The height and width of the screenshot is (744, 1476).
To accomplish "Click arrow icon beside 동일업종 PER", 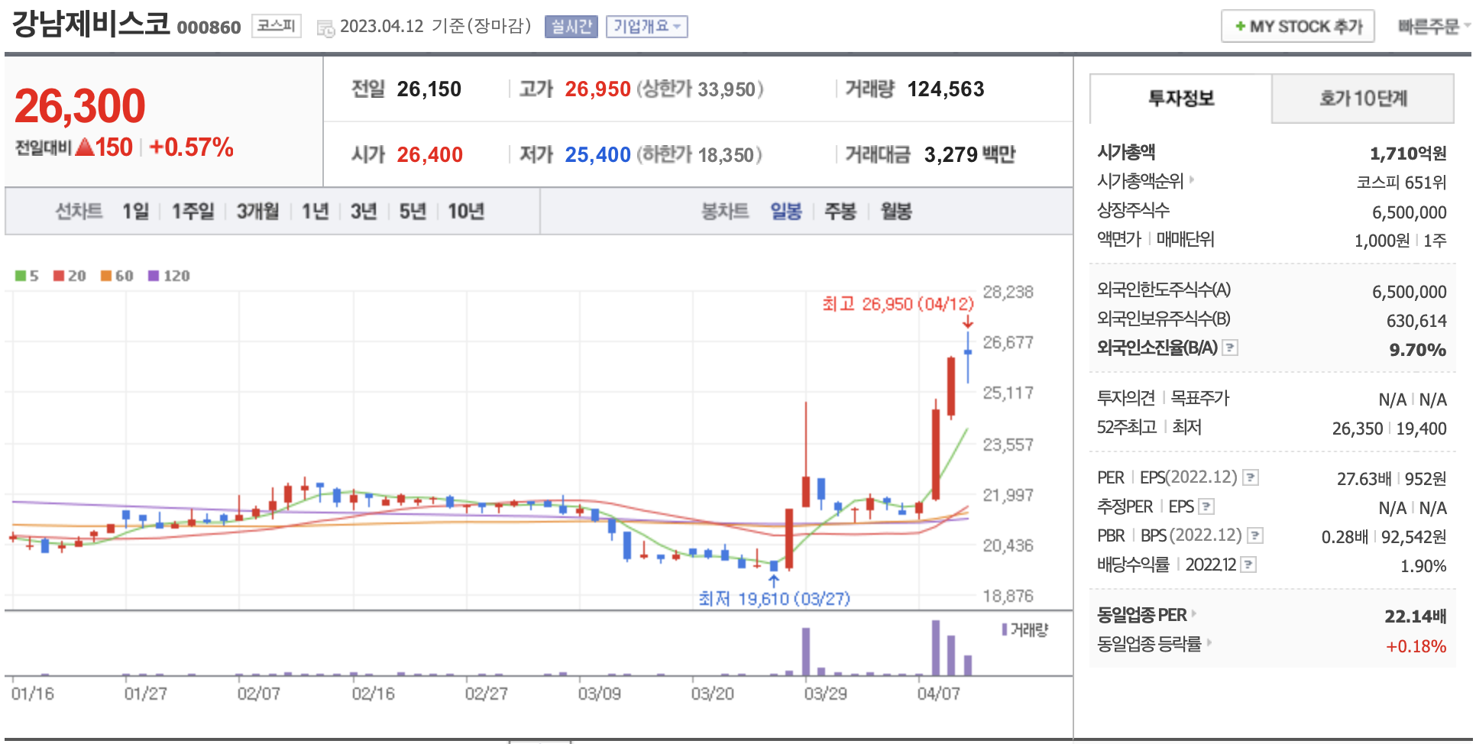I will pos(1194,613).
